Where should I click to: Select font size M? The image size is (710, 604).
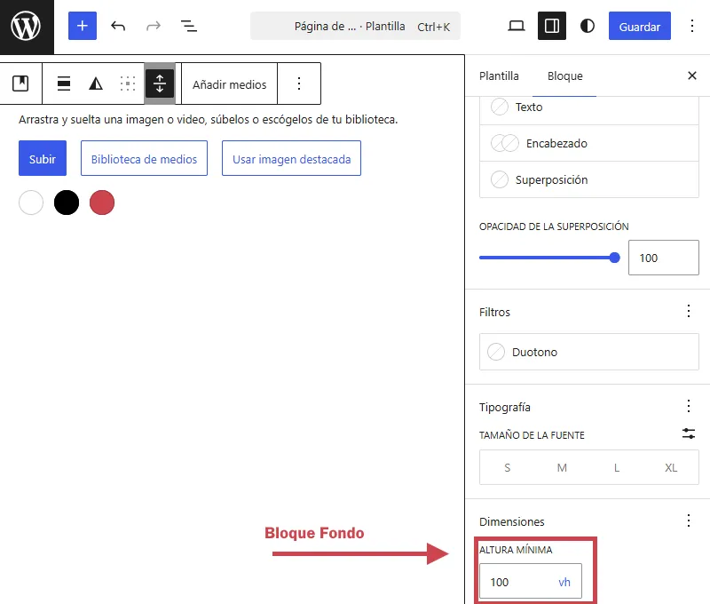pos(562,467)
